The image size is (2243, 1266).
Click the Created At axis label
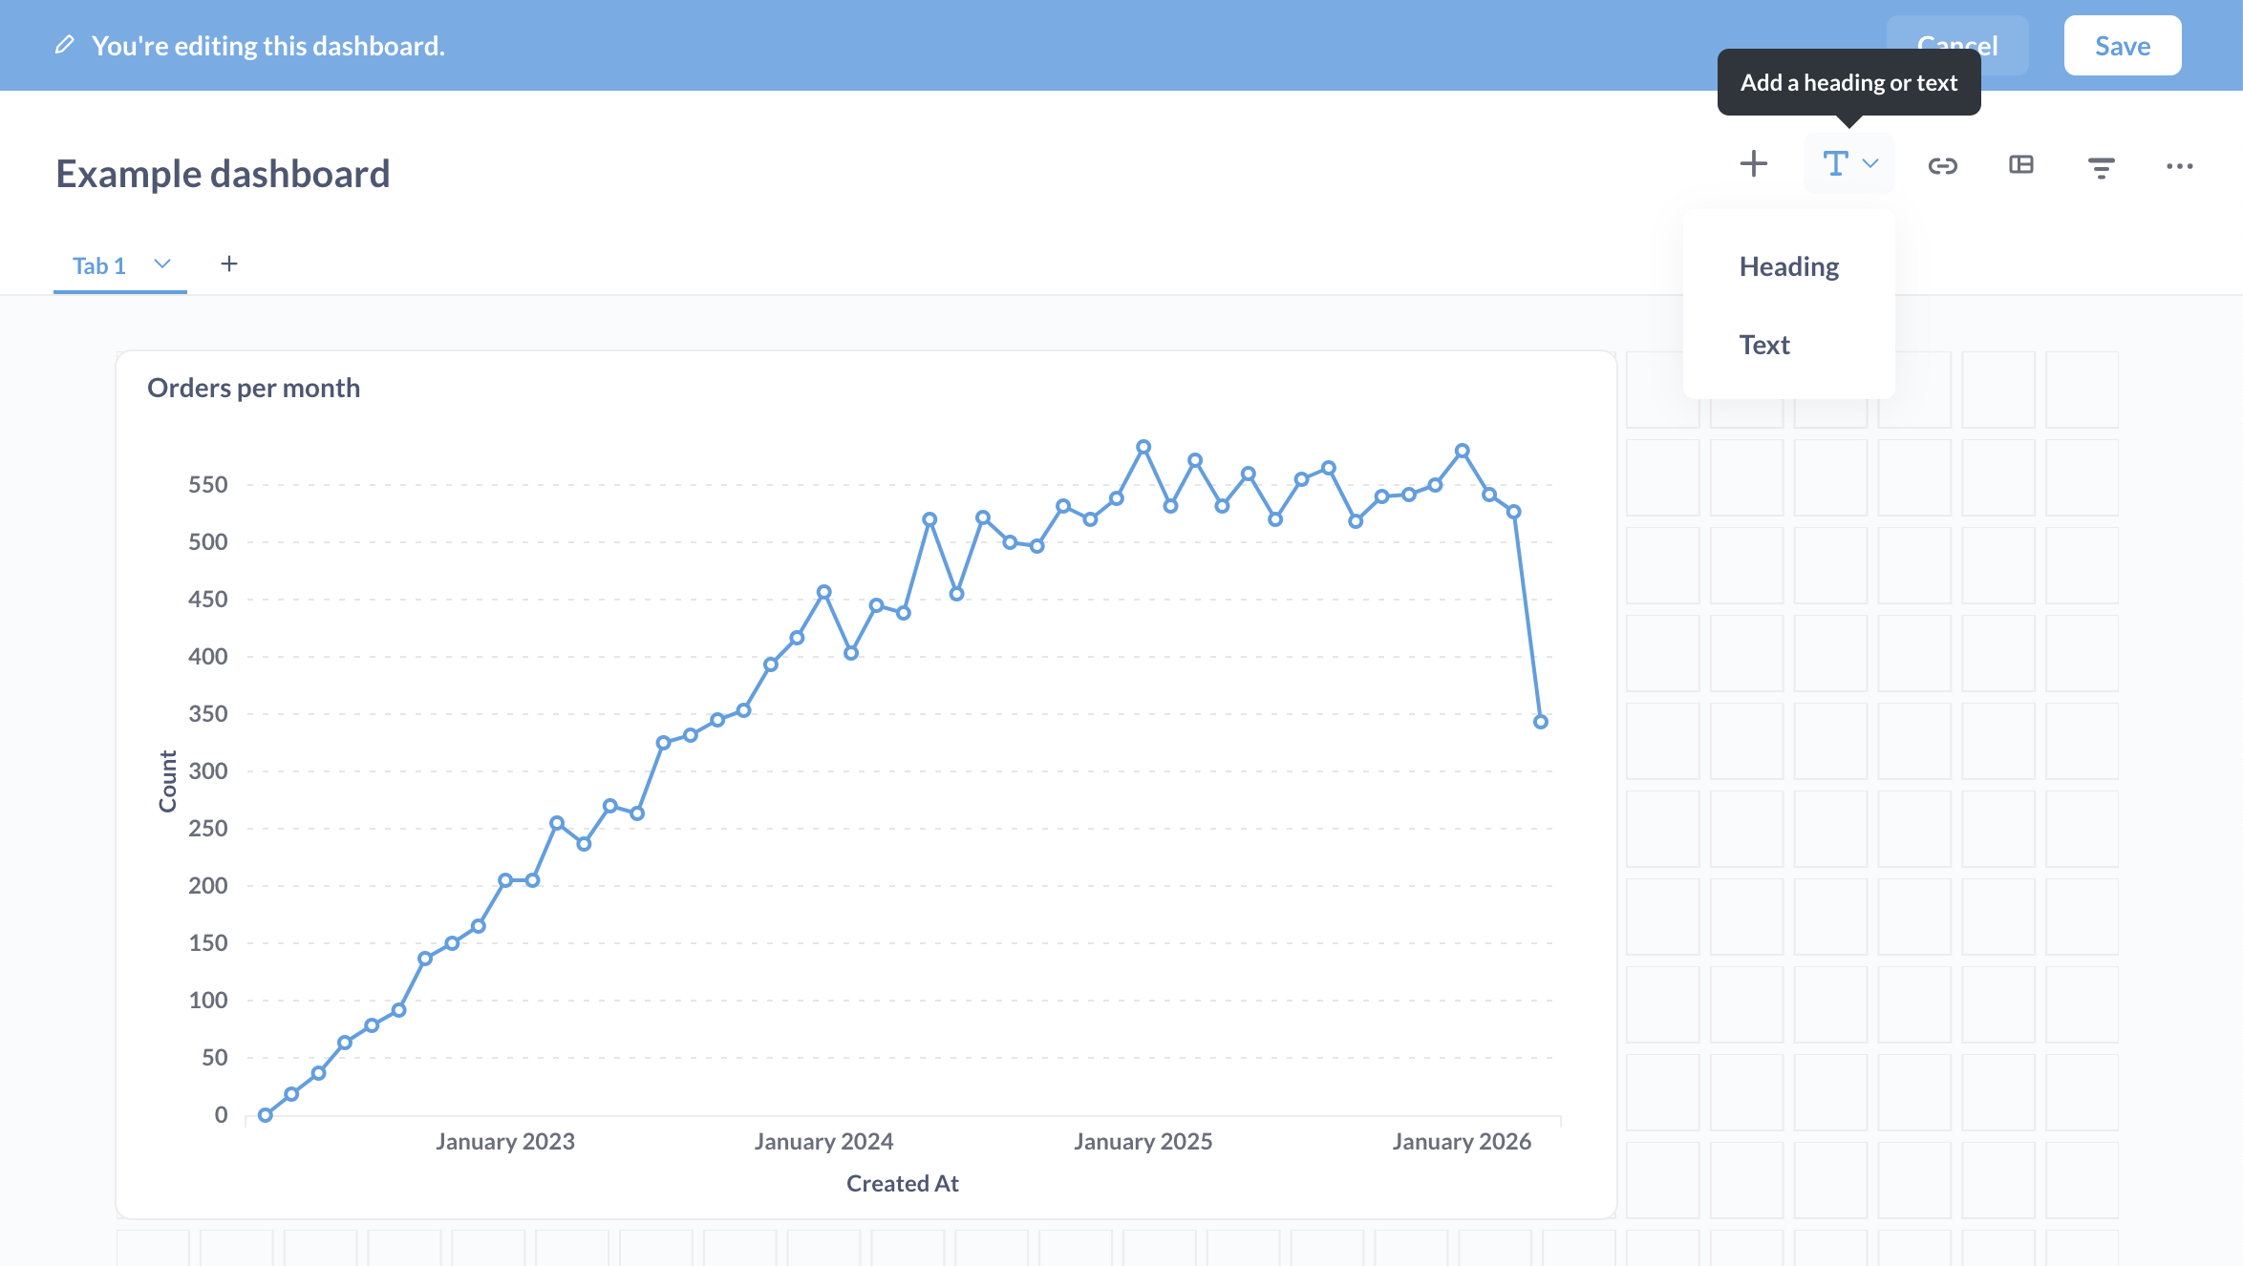(902, 1183)
